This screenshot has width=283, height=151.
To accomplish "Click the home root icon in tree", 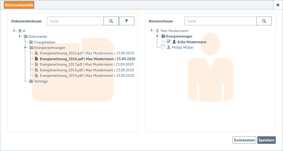I will click(x=20, y=31).
